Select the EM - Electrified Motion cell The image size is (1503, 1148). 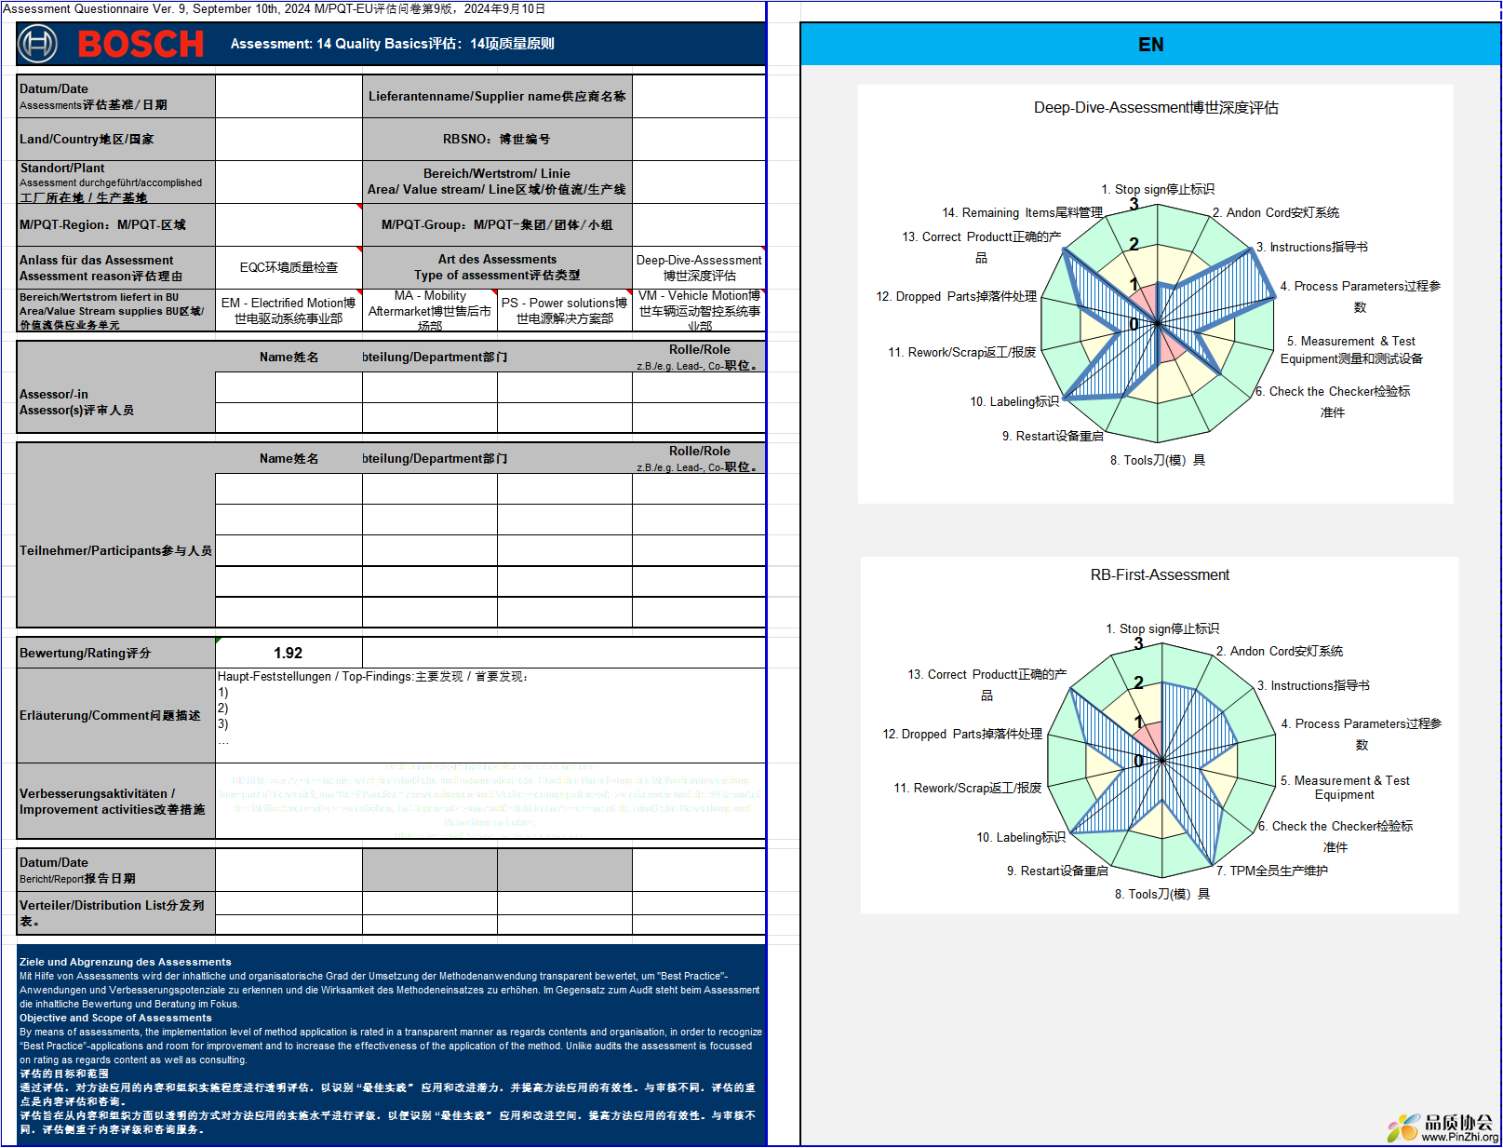pyautogui.click(x=289, y=310)
